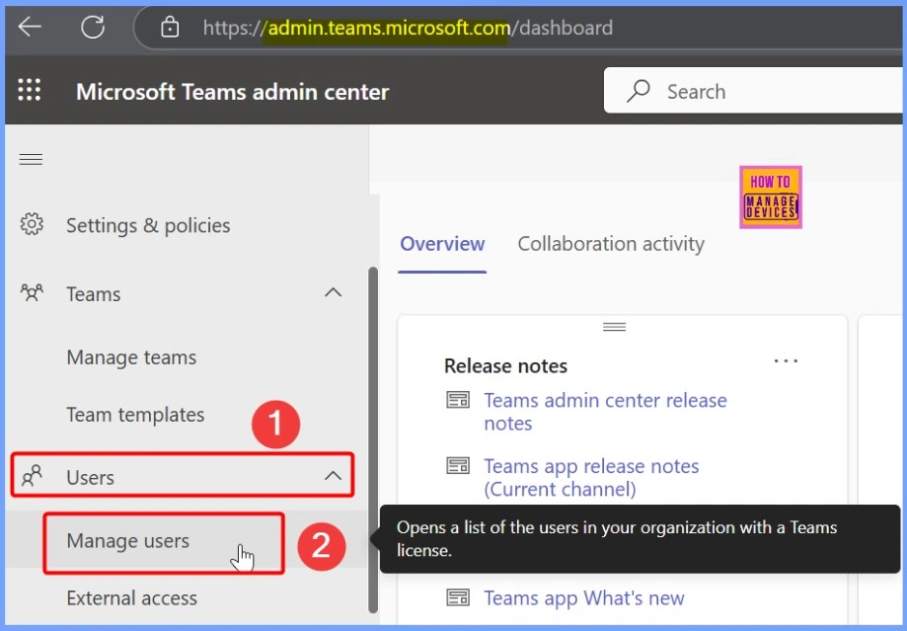Click the Teams admin center release notes icon
This screenshot has height=631, width=907.
pos(458,400)
